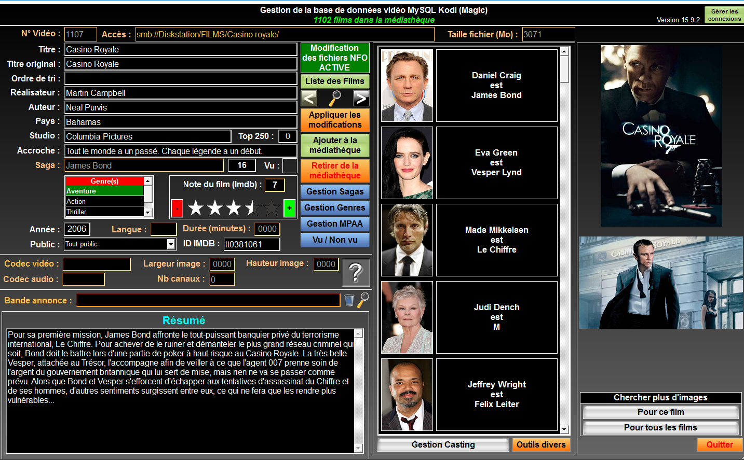Open Judi Dench actor photo
The image size is (744, 460).
click(407, 317)
